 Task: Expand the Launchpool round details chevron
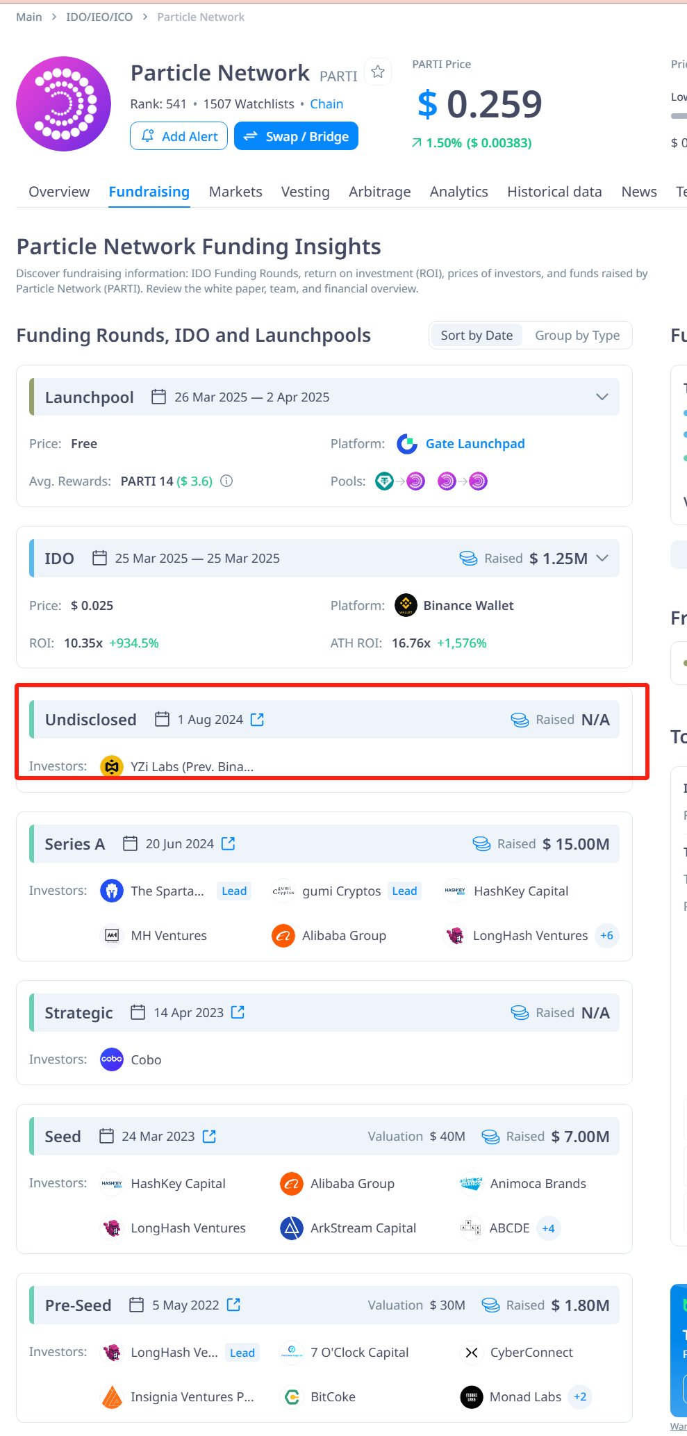602,397
